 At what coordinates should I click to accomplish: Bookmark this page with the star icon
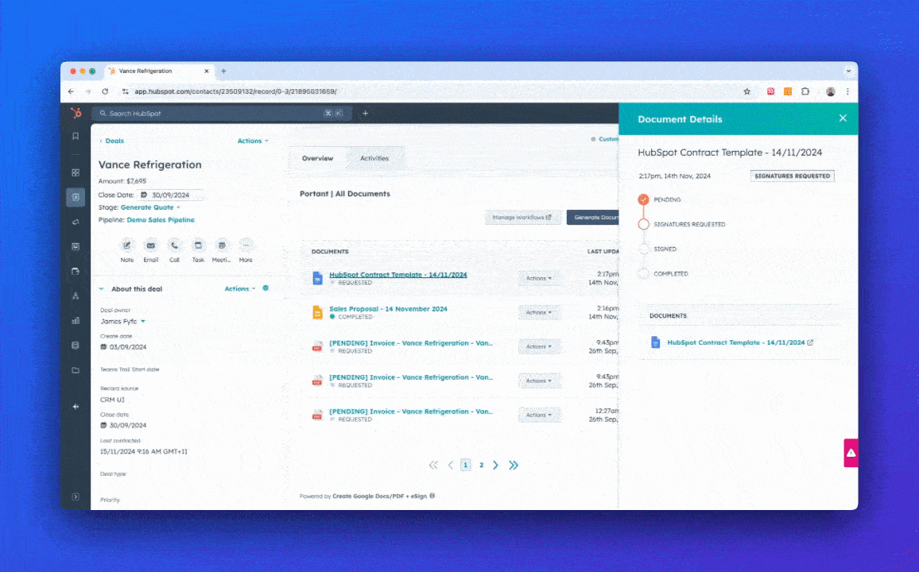tap(746, 91)
